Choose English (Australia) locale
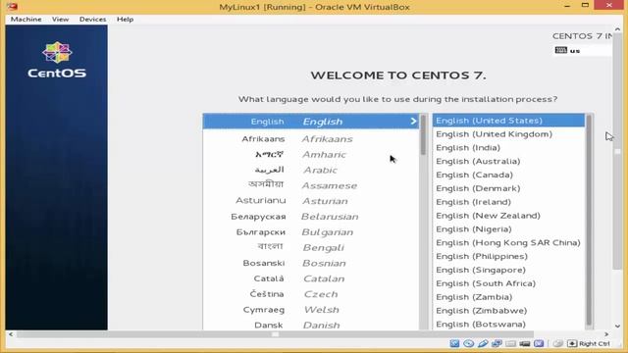Image resolution: width=628 pixels, height=353 pixels. tap(508, 161)
